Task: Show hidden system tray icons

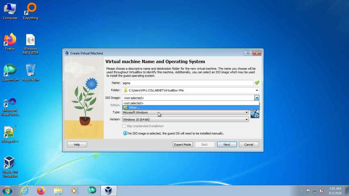Action: click(302, 191)
